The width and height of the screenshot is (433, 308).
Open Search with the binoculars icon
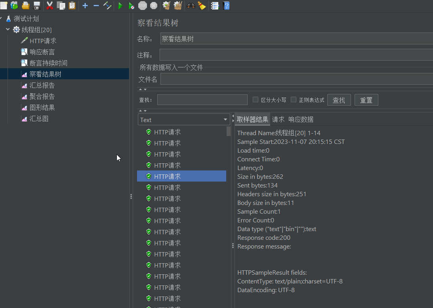[191, 6]
